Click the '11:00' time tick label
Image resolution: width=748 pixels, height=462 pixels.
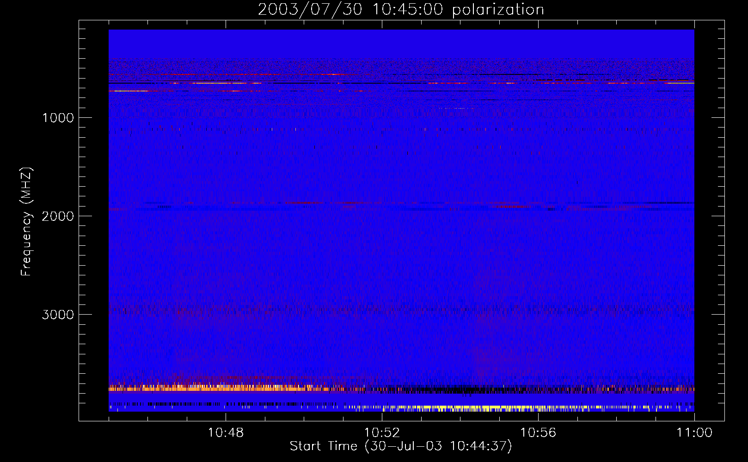click(694, 433)
